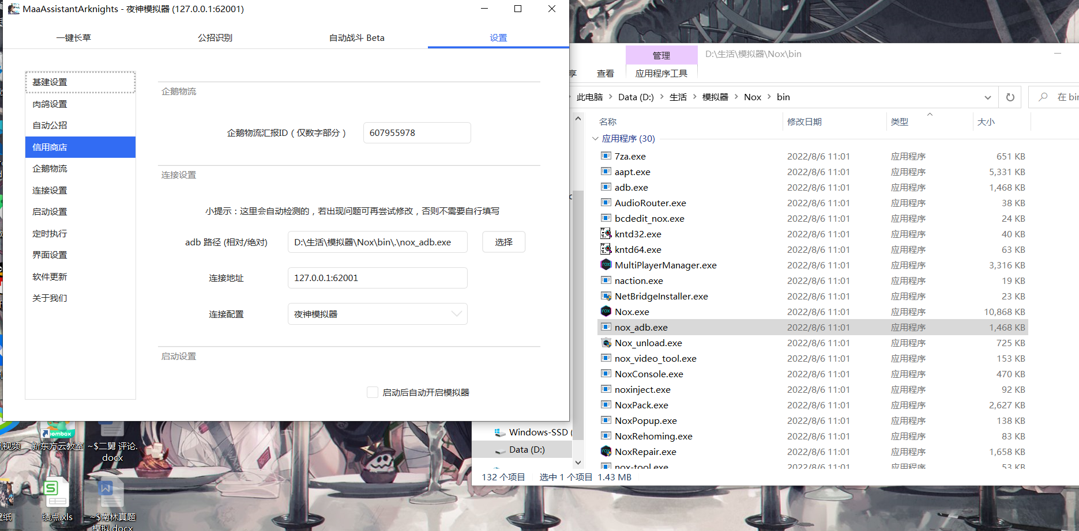Click the Nox_unload.exe icon
1079x531 pixels.
pos(606,343)
